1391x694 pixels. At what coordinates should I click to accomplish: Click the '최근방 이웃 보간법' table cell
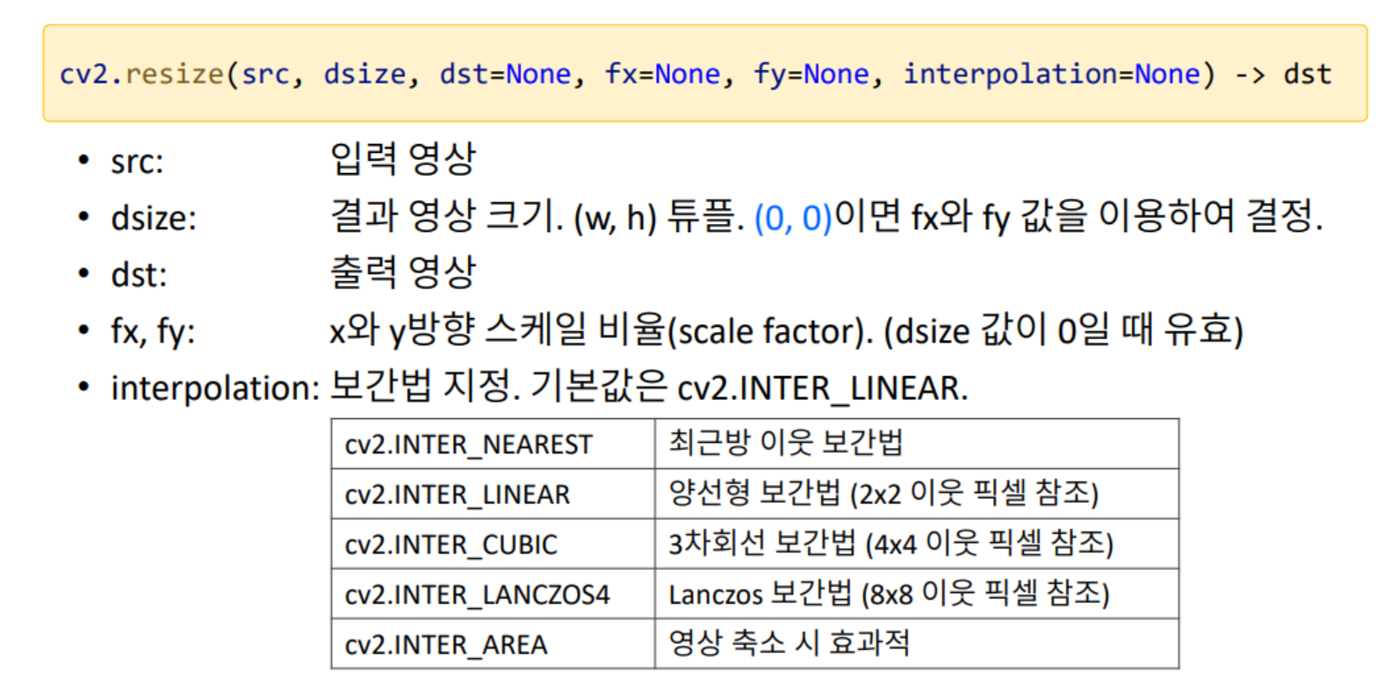pyautogui.click(x=917, y=444)
